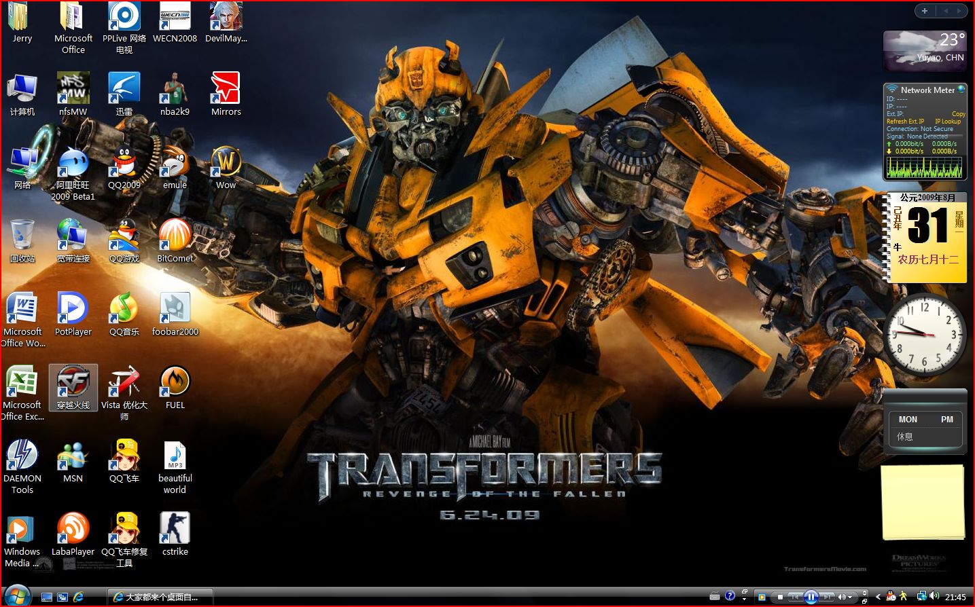Open the Vista 优化大师 shortcut
The image size is (975, 607).
pos(124,394)
